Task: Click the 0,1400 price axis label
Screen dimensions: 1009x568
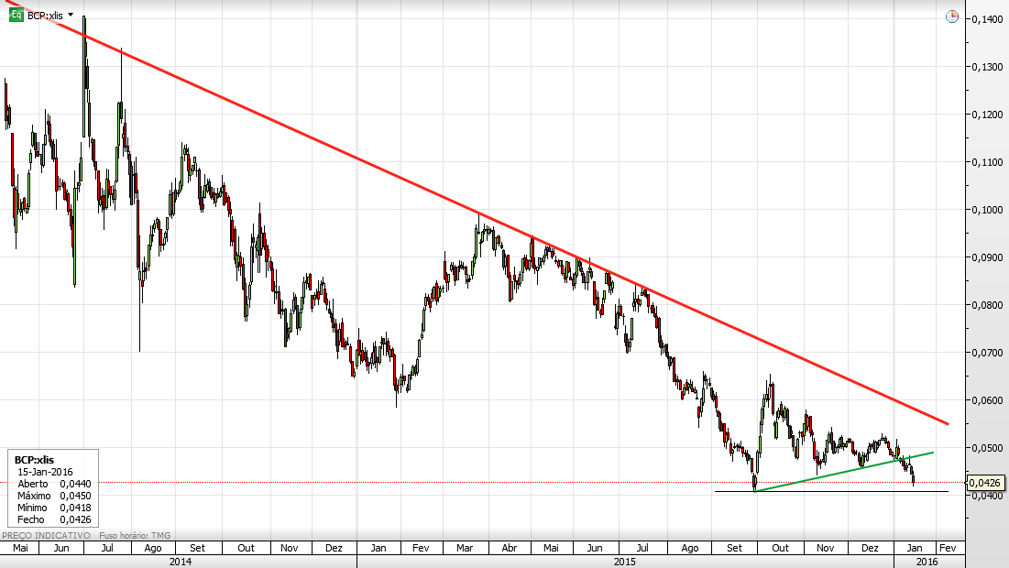Action: [x=988, y=19]
